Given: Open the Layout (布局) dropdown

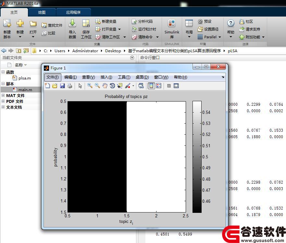Looking at the screenshot, I should click(189, 37).
